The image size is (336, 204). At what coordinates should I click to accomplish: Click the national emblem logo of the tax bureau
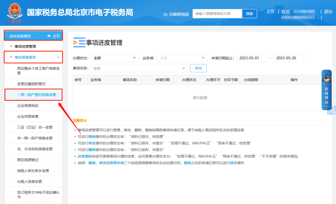[14, 13]
